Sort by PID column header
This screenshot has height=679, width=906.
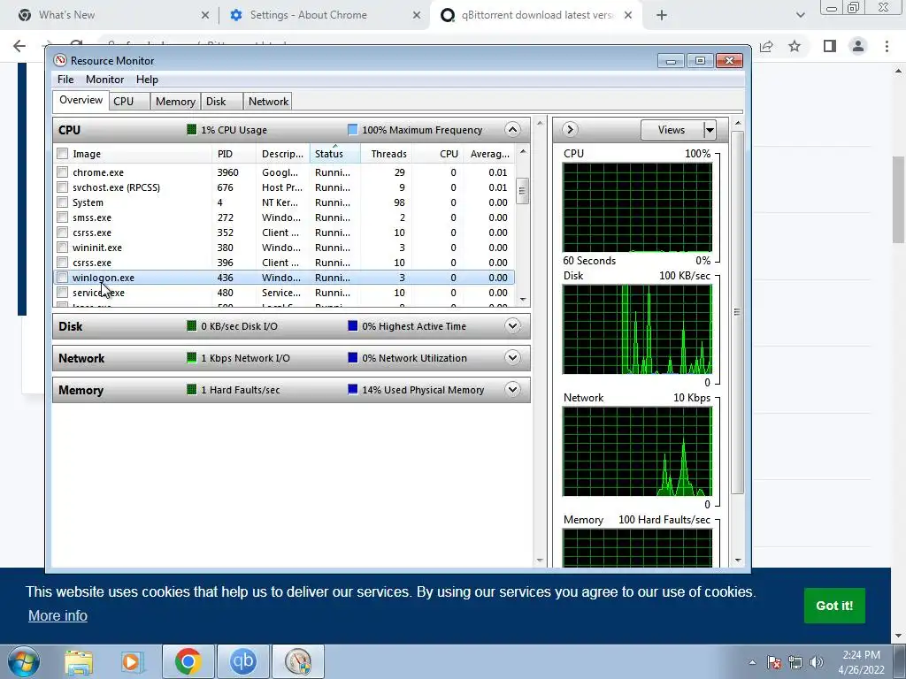(x=234, y=154)
